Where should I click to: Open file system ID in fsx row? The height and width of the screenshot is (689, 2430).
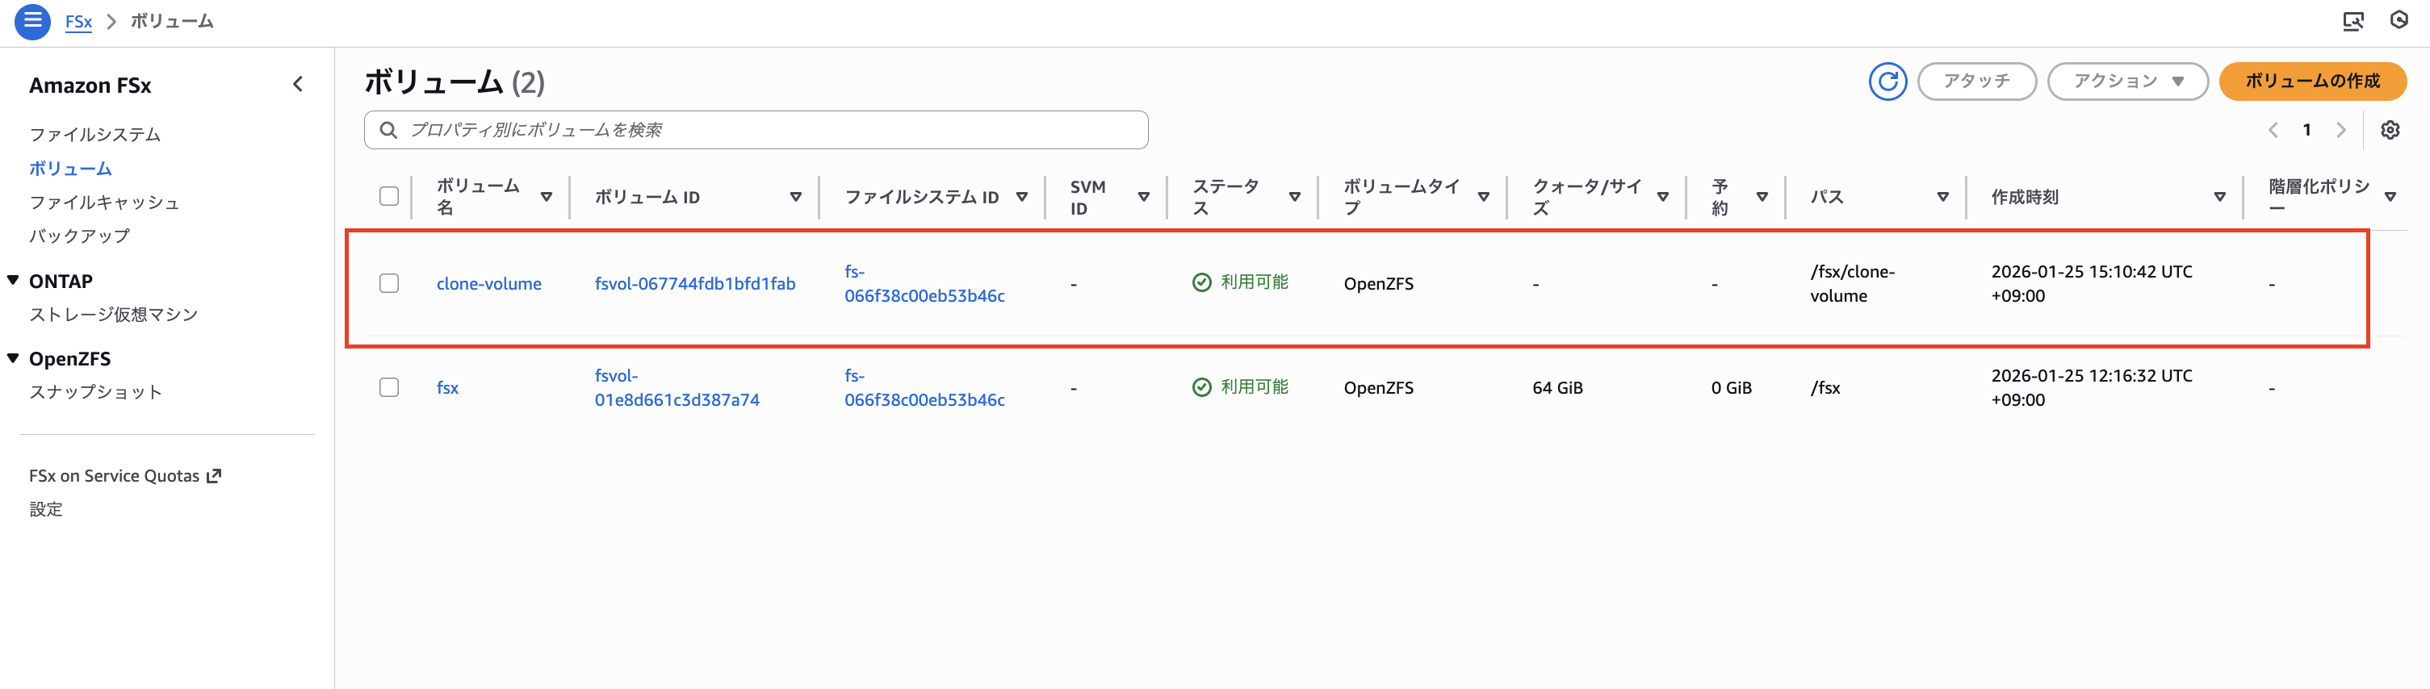pos(924,387)
